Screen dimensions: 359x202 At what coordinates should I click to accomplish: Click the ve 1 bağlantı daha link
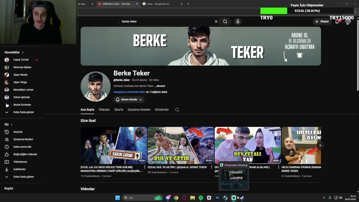click(157, 92)
